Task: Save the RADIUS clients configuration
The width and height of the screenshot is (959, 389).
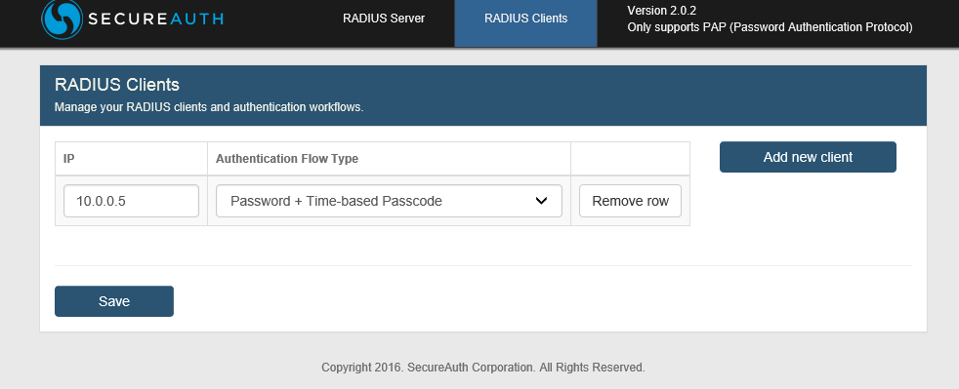Action: point(113,301)
